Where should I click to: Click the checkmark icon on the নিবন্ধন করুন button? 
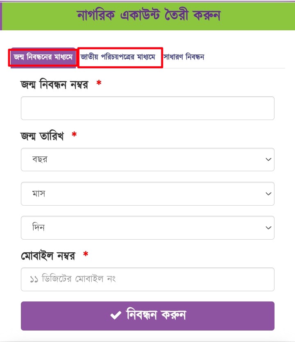pyautogui.click(x=115, y=315)
